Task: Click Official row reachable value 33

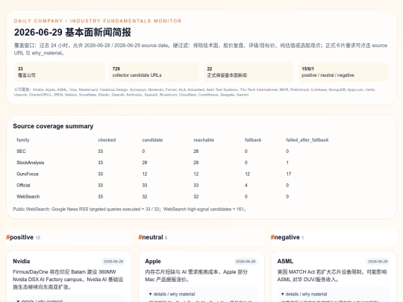Action: (196, 185)
